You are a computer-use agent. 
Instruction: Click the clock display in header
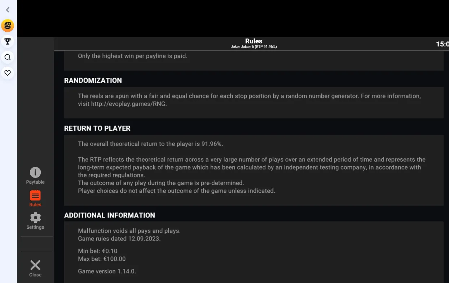click(443, 44)
